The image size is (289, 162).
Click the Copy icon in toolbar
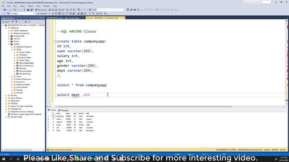click(71, 10)
